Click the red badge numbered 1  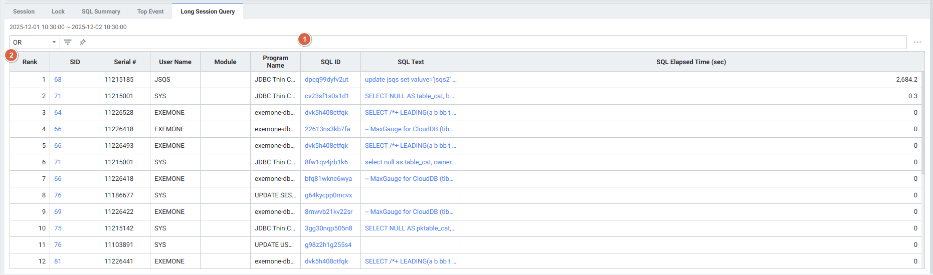point(304,39)
